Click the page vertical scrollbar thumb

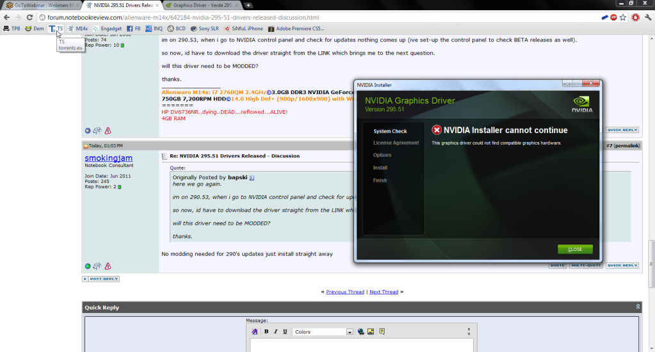651,264
